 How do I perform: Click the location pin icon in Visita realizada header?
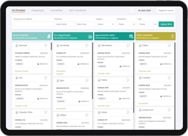[172, 36]
